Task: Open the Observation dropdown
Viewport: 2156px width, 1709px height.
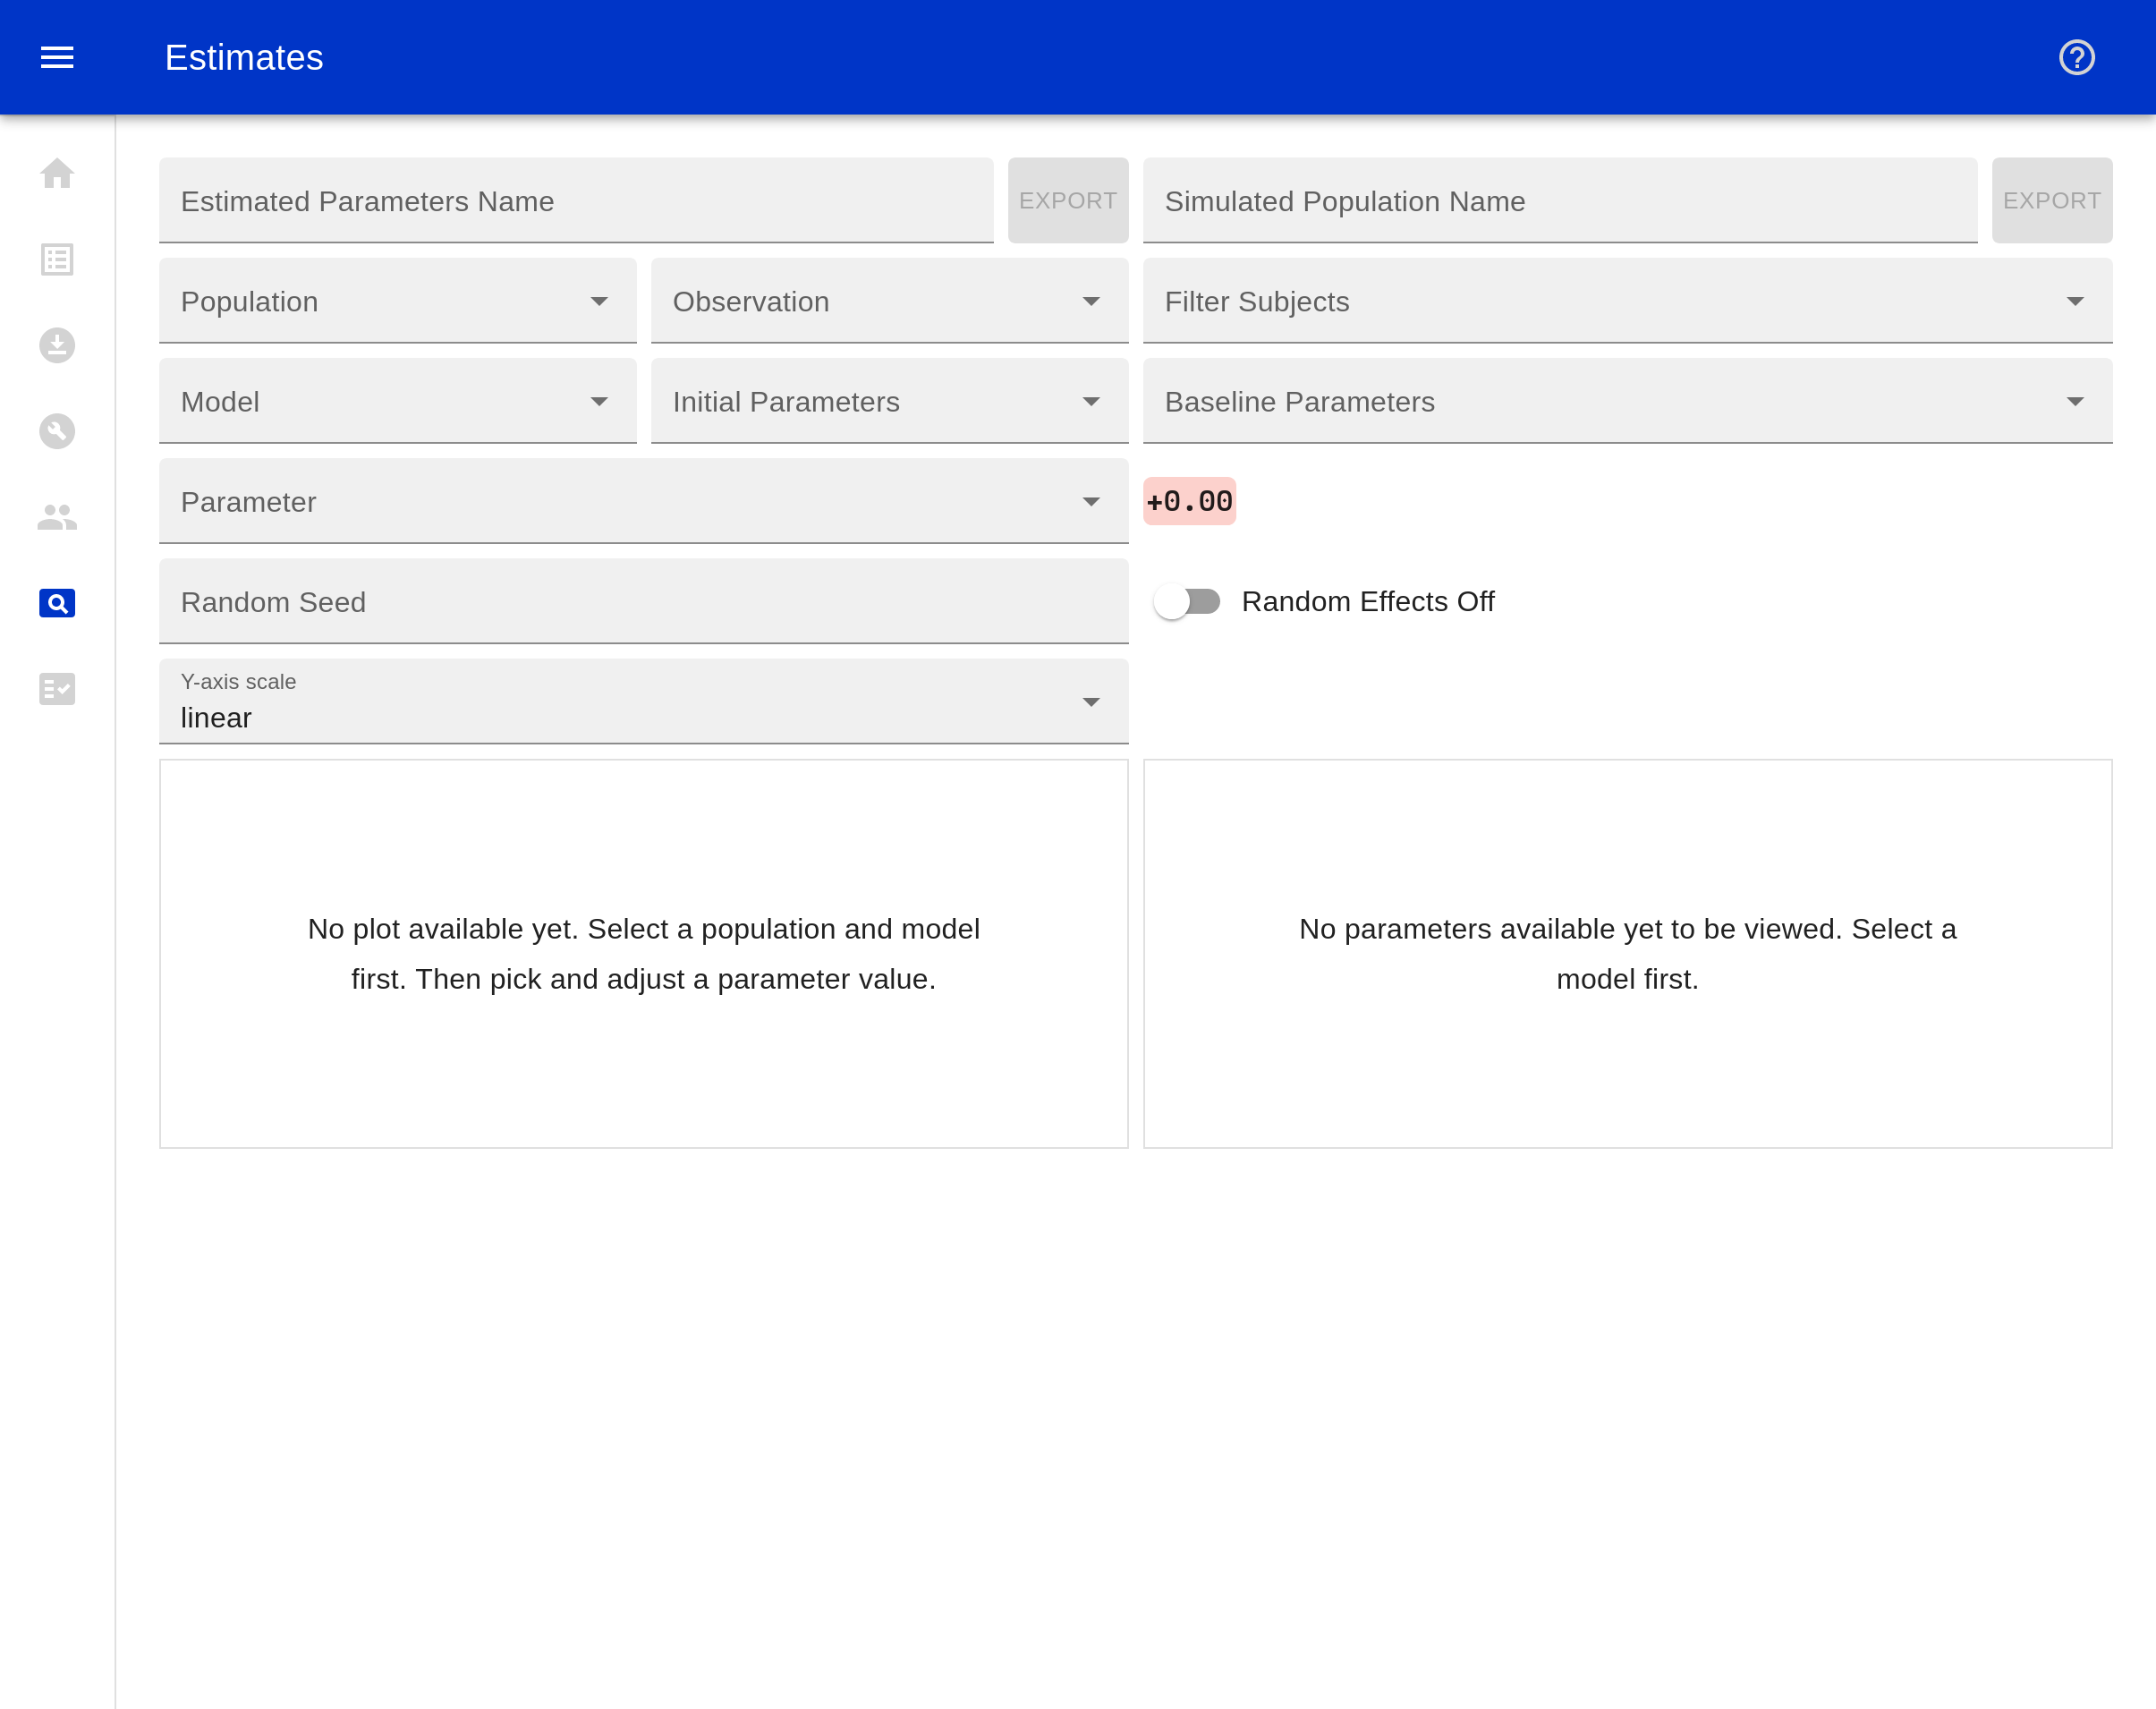Action: tap(889, 301)
